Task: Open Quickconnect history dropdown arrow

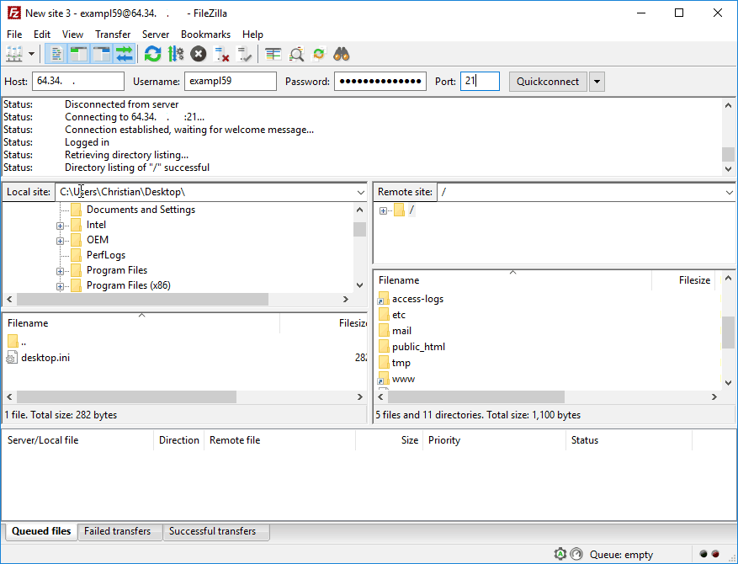Action: click(597, 82)
